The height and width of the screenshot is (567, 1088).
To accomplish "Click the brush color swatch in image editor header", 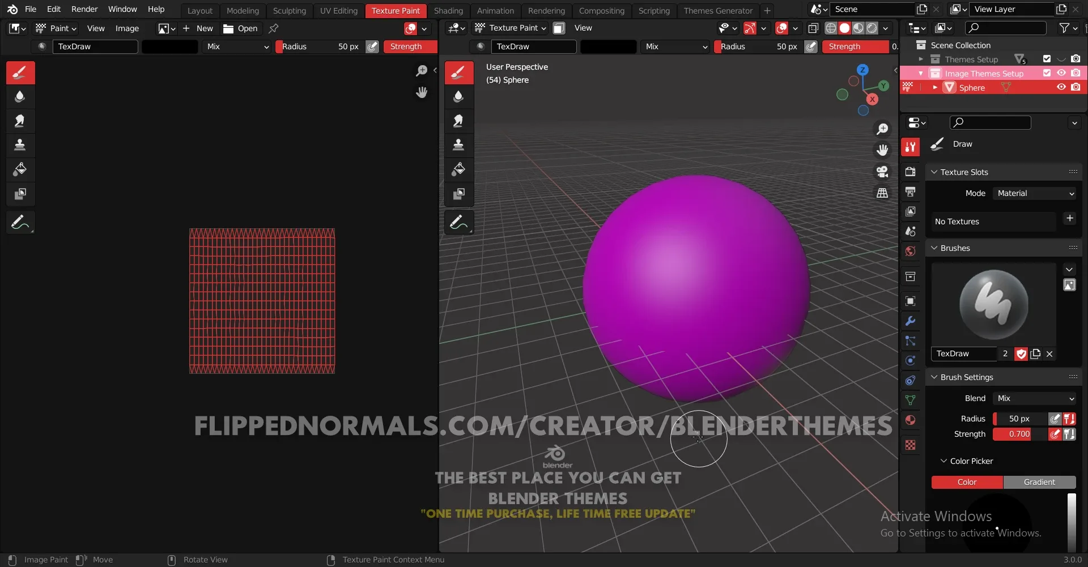I will 169,46.
